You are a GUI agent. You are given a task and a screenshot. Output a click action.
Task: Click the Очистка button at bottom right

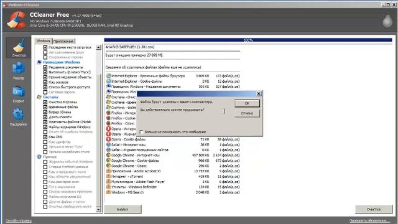click(x=374, y=209)
